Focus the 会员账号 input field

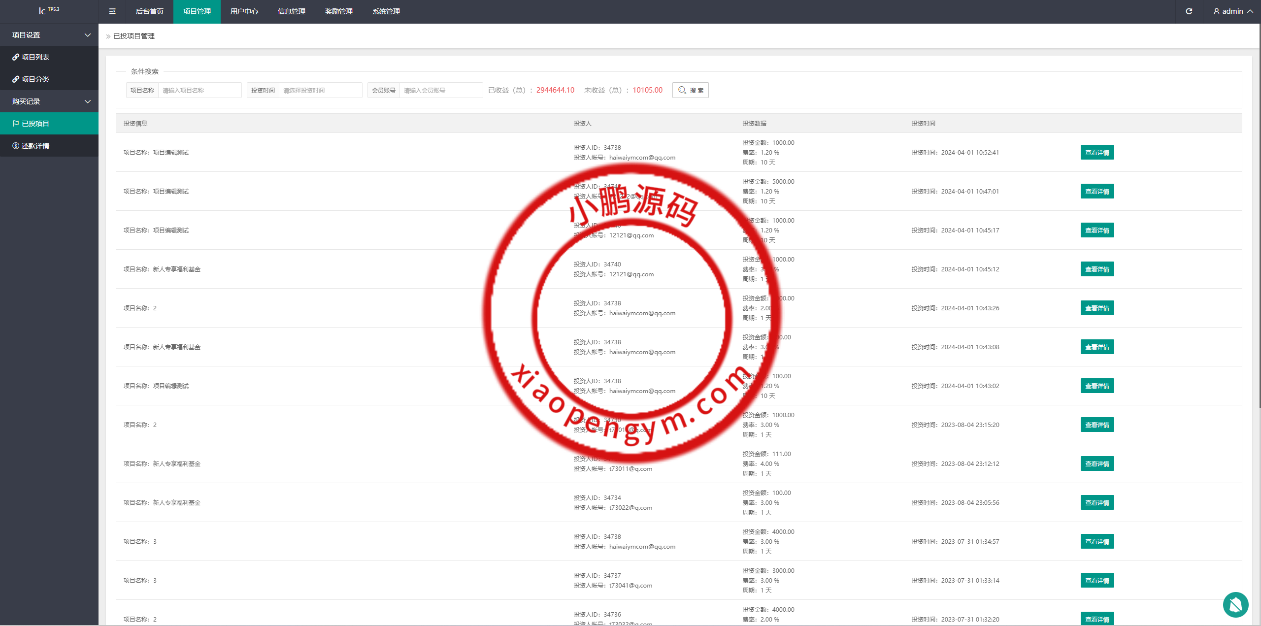coord(441,90)
